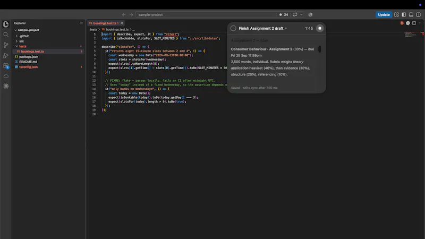The height and width of the screenshot is (239, 425).
Task: Click the bookings.test.ts breadcrumb segment
Action: click(x=117, y=30)
